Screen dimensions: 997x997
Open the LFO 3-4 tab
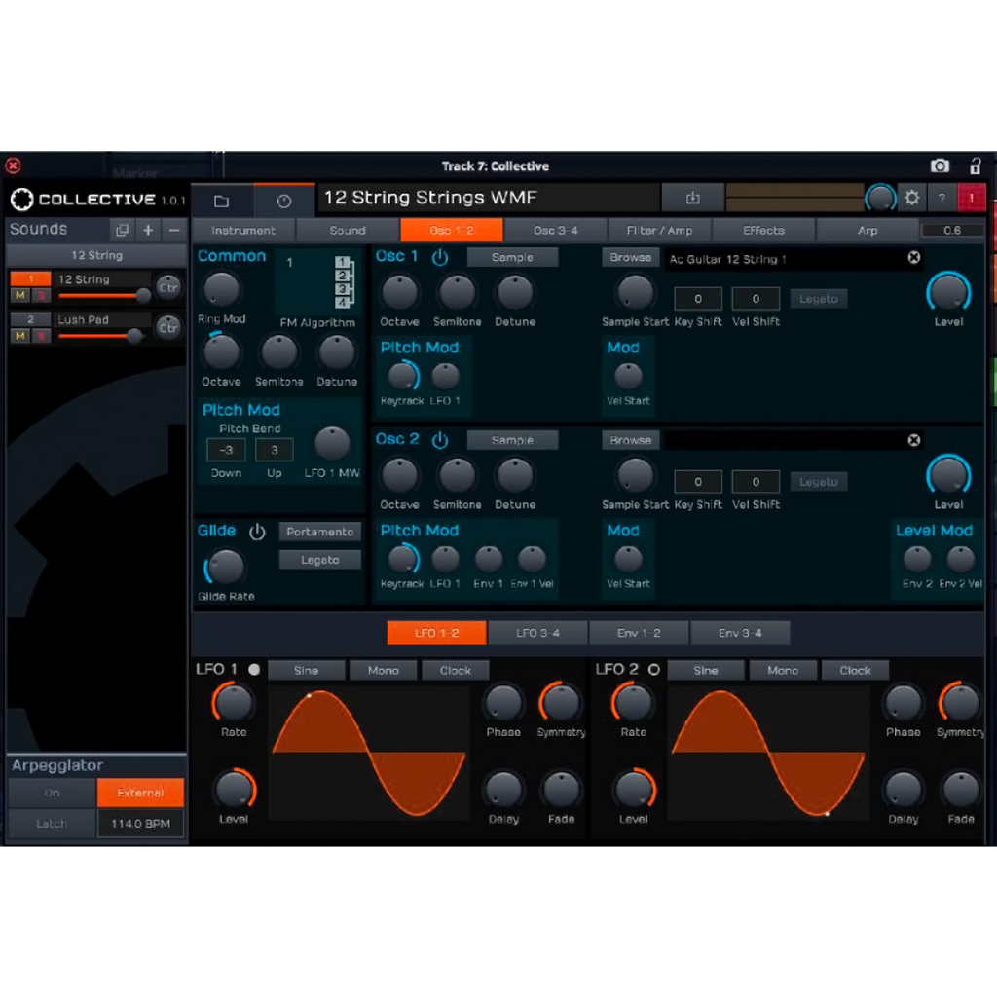coord(537,633)
